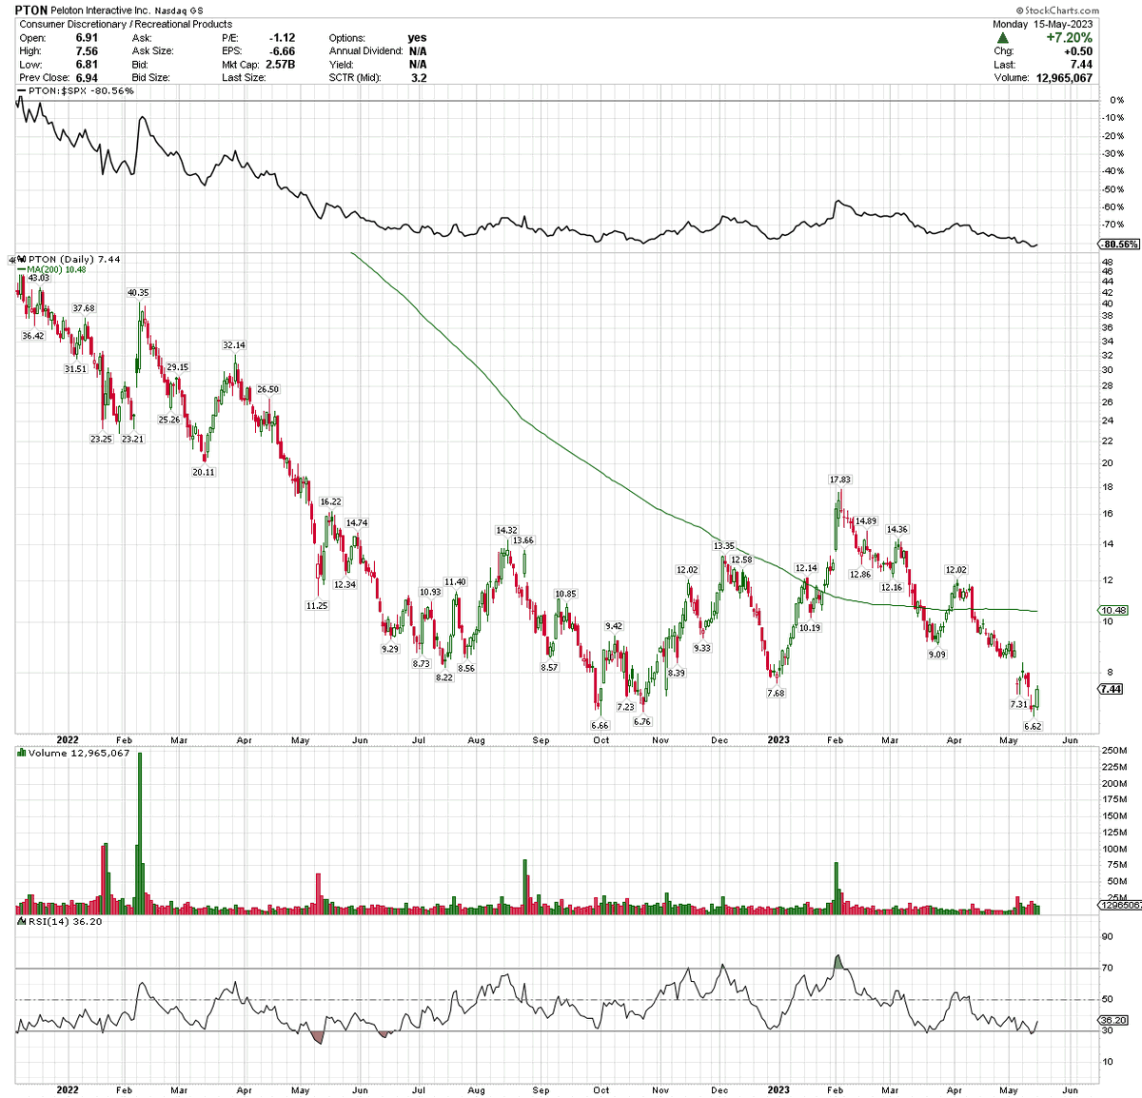Click the -80.56% value tag on right axis
The width and height of the screenshot is (1142, 1098).
(x=1118, y=245)
